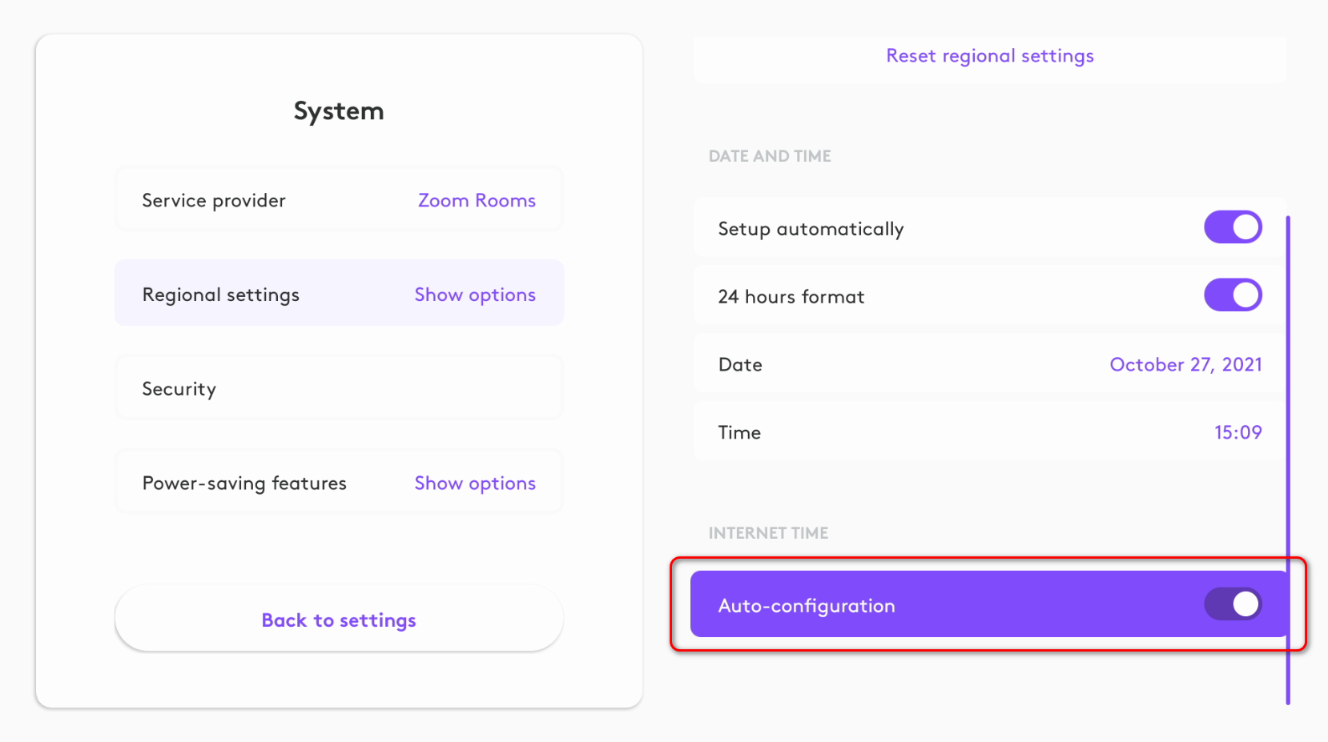Select the Service provider row label
This screenshot has height=742, width=1328.
click(214, 200)
